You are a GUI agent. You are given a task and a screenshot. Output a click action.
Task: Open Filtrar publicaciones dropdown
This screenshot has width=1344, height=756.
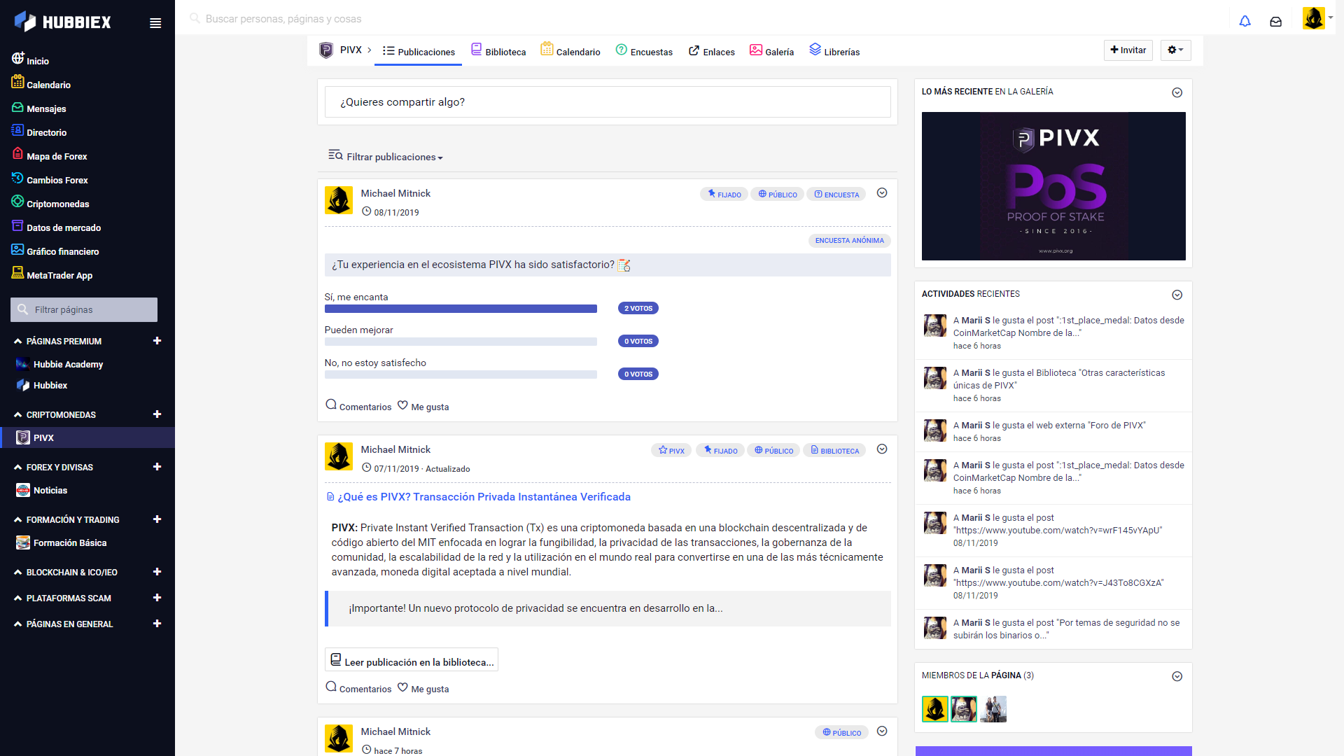coord(386,156)
